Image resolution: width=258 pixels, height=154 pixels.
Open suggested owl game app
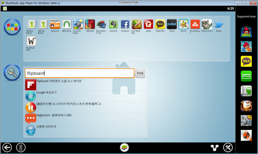246,106
